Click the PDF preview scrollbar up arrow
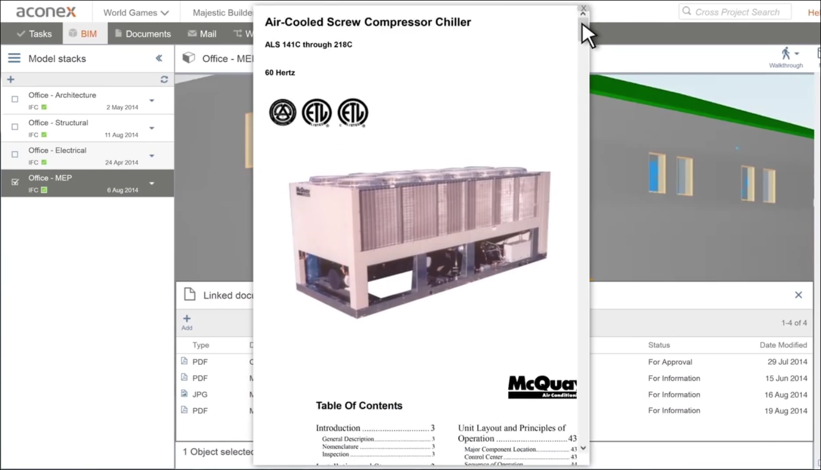Viewport: 821px width, 470px height. click(583, 15)
